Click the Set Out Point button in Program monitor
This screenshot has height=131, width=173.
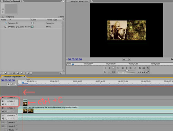point(109,68)
